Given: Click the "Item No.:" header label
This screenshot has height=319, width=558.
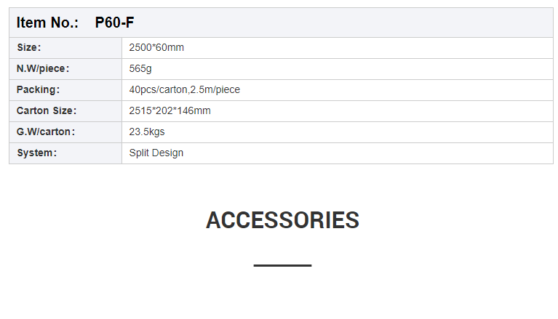Looking at the screenshot, I should (x=47, y=23).
